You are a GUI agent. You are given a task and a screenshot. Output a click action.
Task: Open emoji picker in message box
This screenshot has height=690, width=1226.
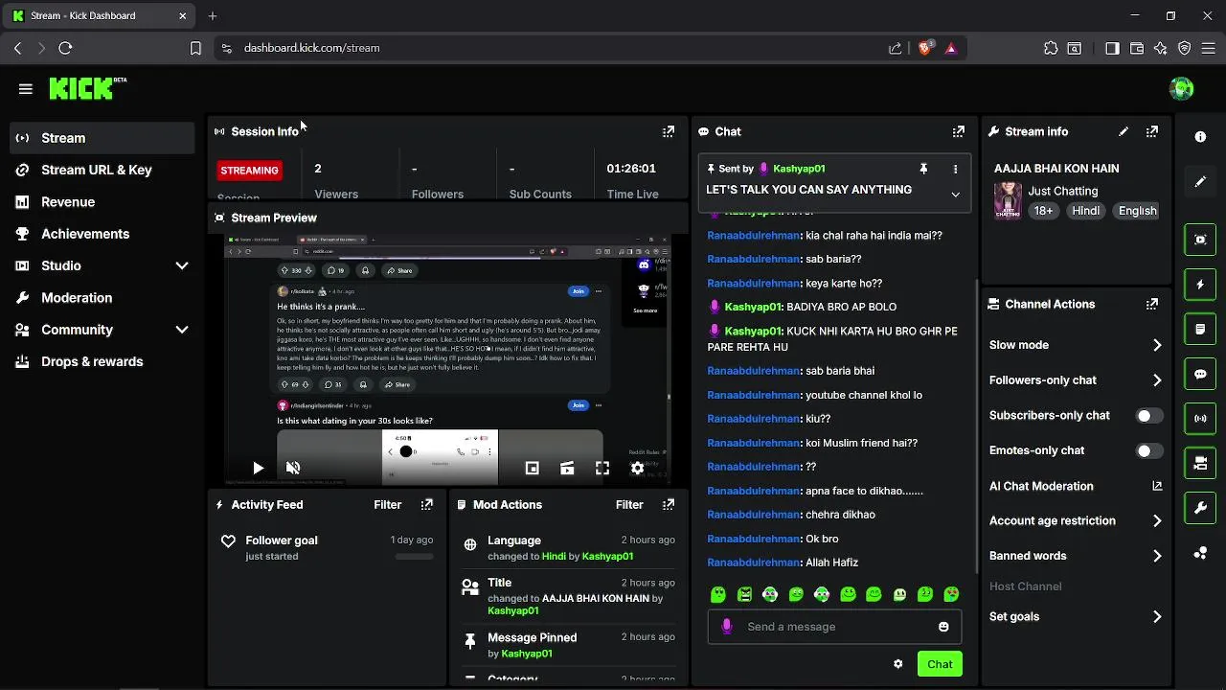(x=943, y=627)
